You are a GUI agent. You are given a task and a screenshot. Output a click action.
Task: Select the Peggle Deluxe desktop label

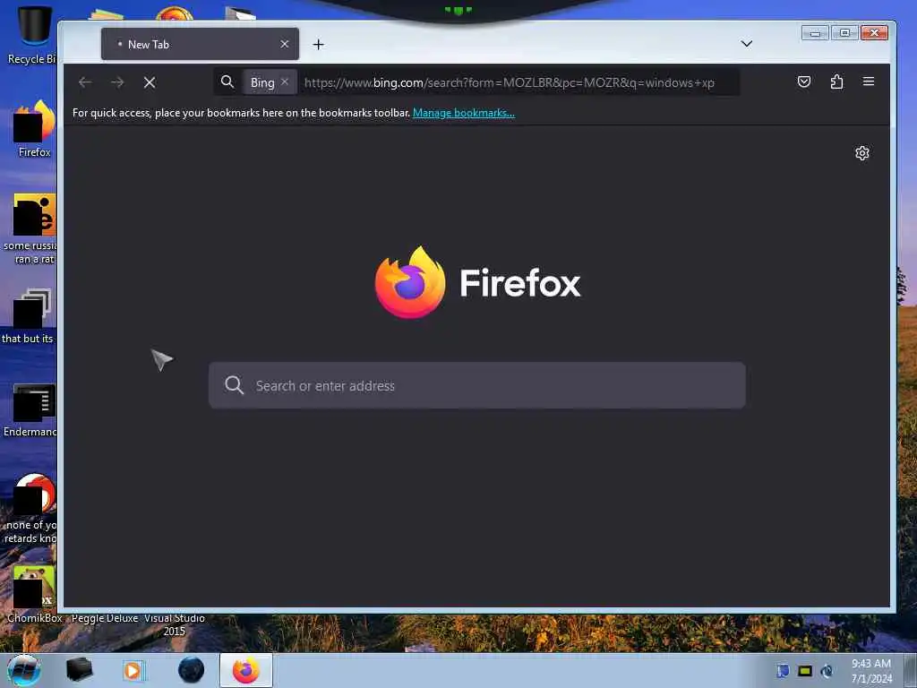pyautogui.click(x=105, y=618)
